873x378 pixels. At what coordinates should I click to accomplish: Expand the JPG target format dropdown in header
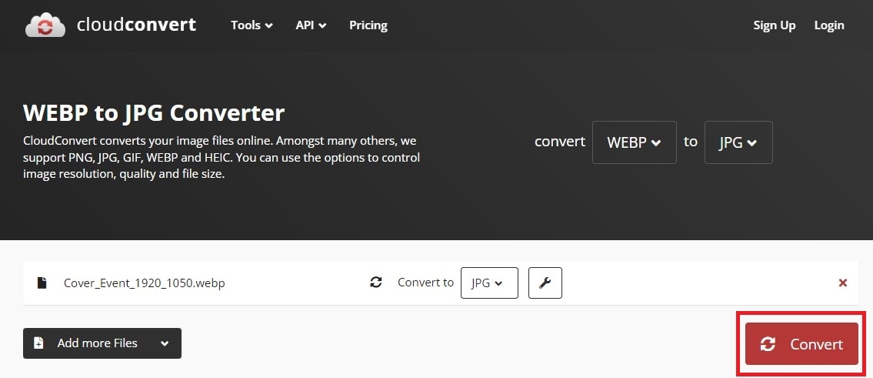point(738,142)
